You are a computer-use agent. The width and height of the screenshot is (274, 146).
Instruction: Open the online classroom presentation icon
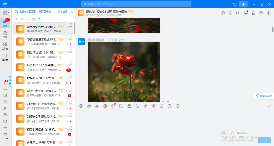(169, 106)
